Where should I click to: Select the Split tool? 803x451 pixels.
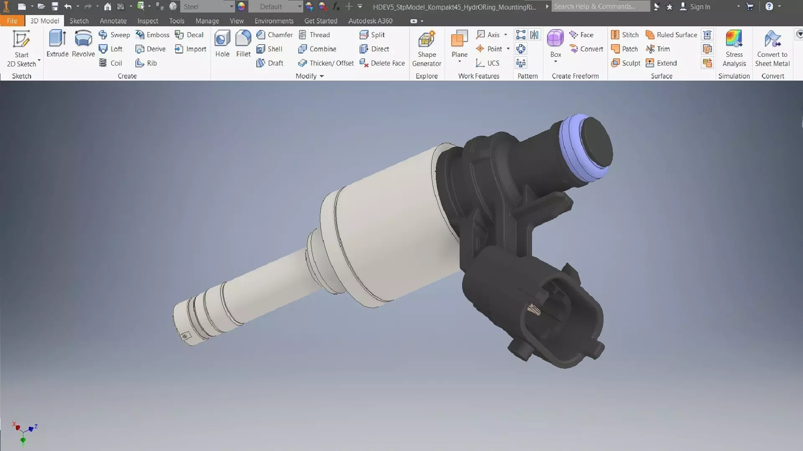pos(372,35)
